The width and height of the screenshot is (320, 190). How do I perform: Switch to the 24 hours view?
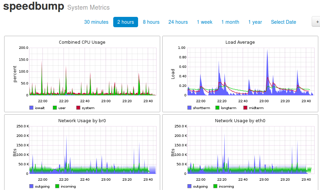[178, 22]
